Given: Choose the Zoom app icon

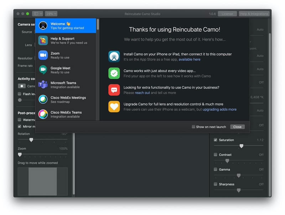Looking at the screenshot, I should pos(43,55).
